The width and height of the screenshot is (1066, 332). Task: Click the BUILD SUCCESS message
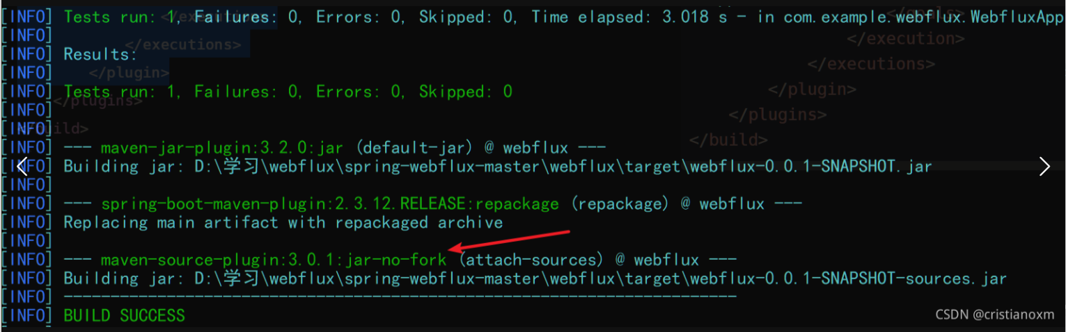(x=124, y=316)
